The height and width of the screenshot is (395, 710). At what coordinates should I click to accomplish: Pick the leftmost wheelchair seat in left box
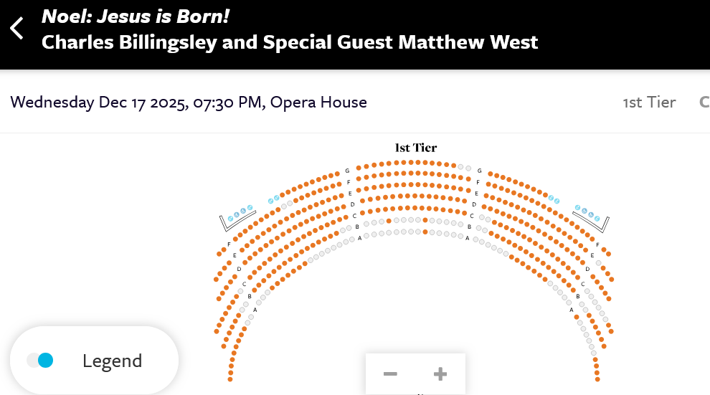click(x=231, y=218)
